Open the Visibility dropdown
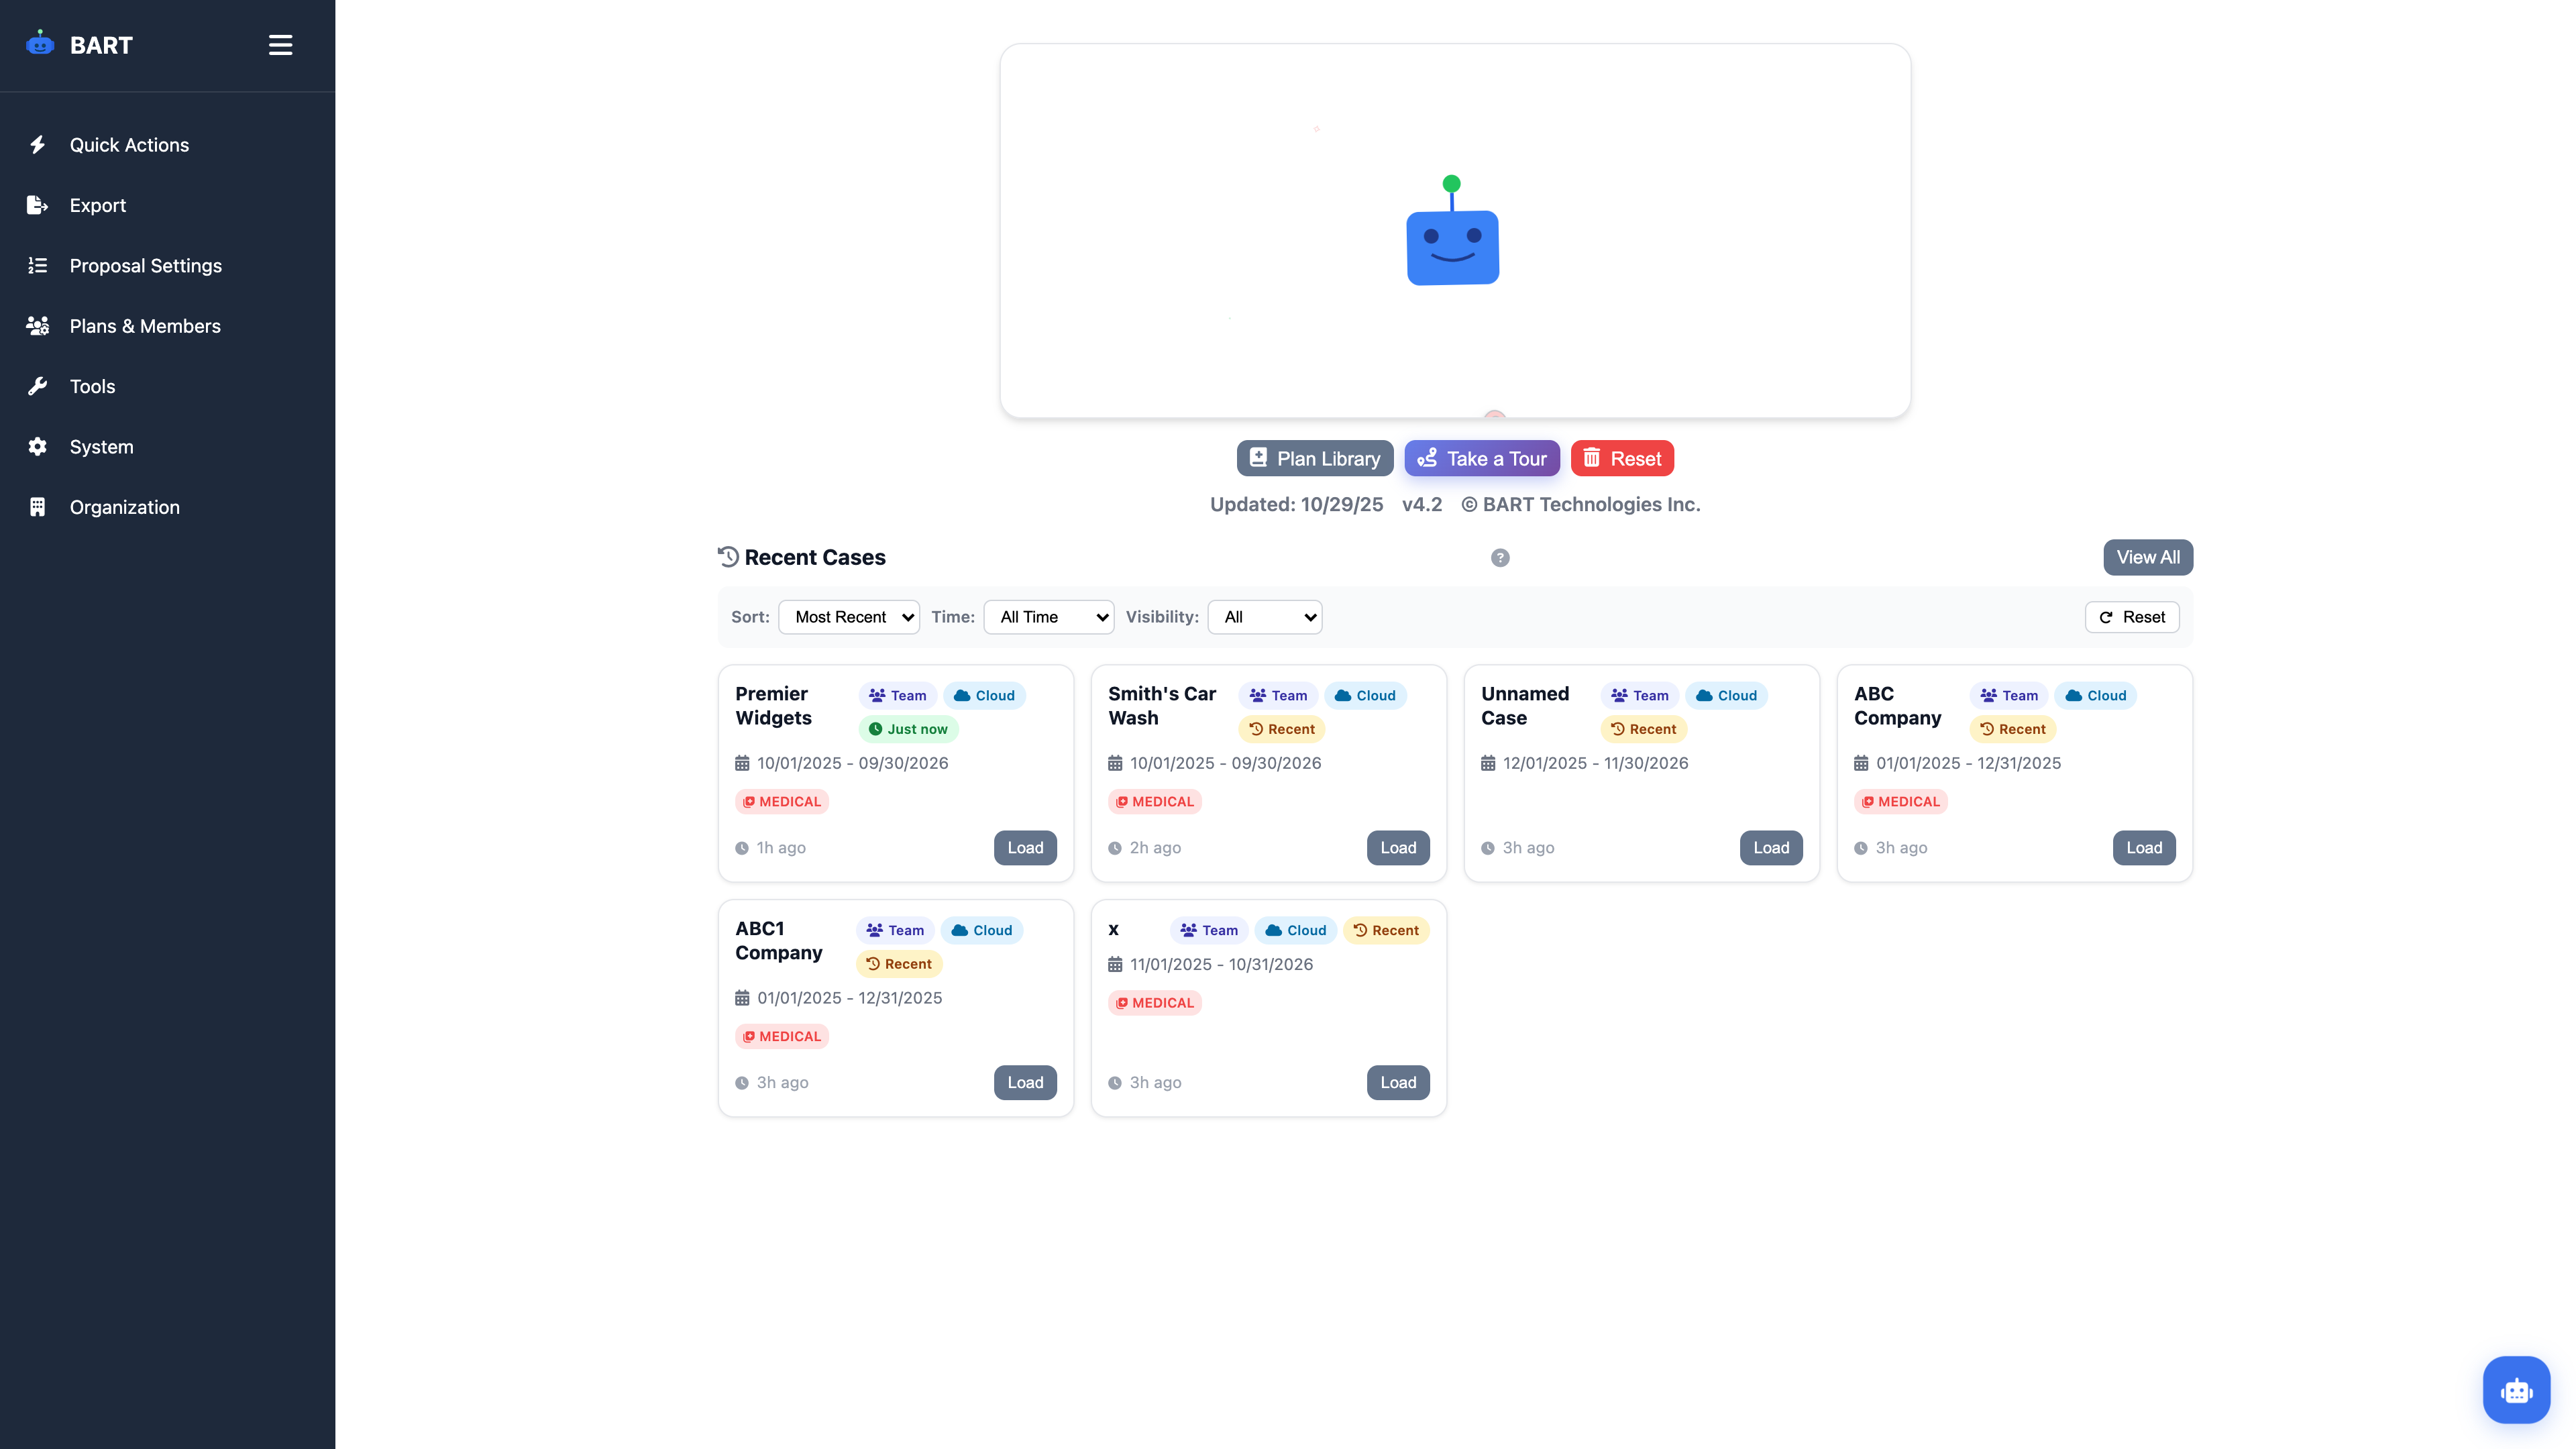2576x1449 pixels. [1264, 617]
